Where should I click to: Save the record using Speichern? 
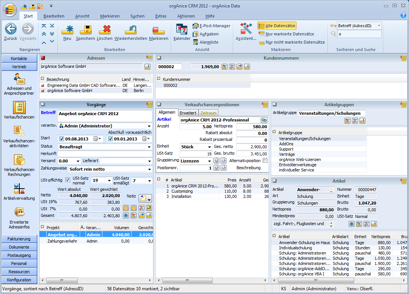pos(85,33)
